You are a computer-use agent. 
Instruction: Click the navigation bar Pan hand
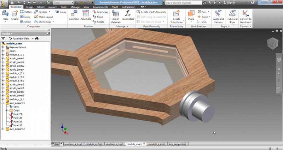[x=279, y=68]
